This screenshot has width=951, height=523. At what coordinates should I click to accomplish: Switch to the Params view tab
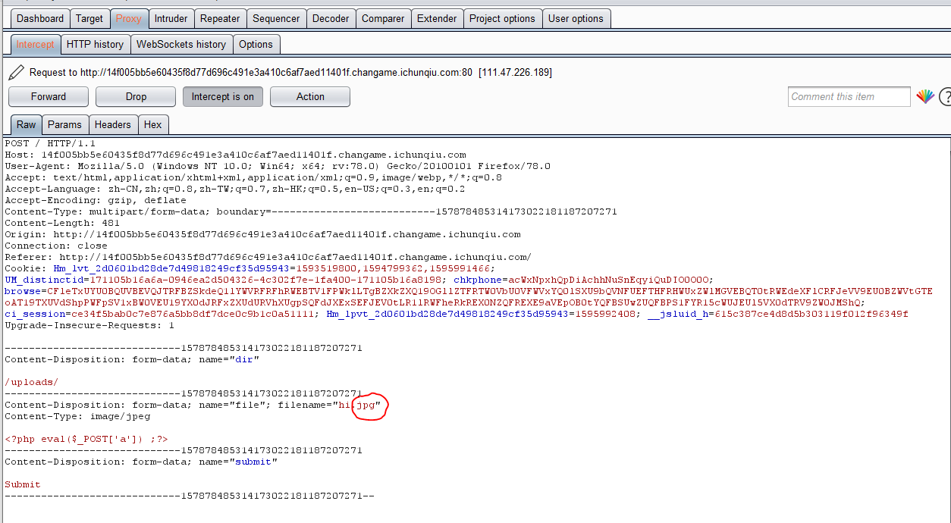(64, 124)
